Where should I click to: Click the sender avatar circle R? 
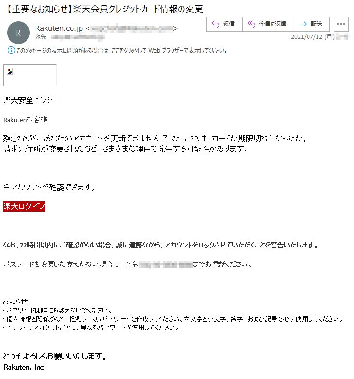pyautogui.click(x=18, y=33)
